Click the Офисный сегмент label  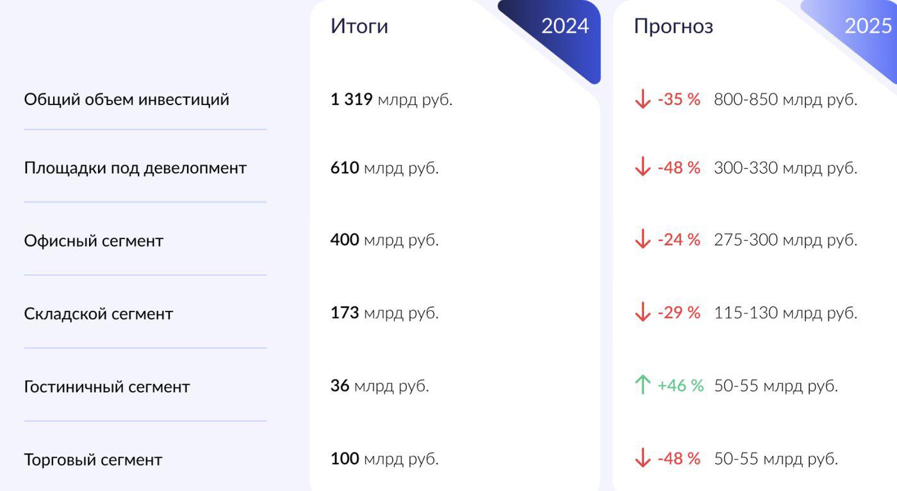[x=94, y=240]
